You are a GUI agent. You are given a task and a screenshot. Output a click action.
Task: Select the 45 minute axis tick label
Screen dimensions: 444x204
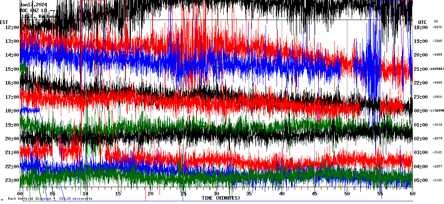[314, 194]
